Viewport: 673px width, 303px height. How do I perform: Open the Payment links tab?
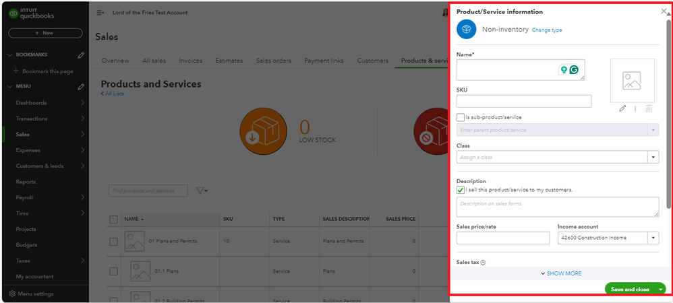click(x=324, y=61)
